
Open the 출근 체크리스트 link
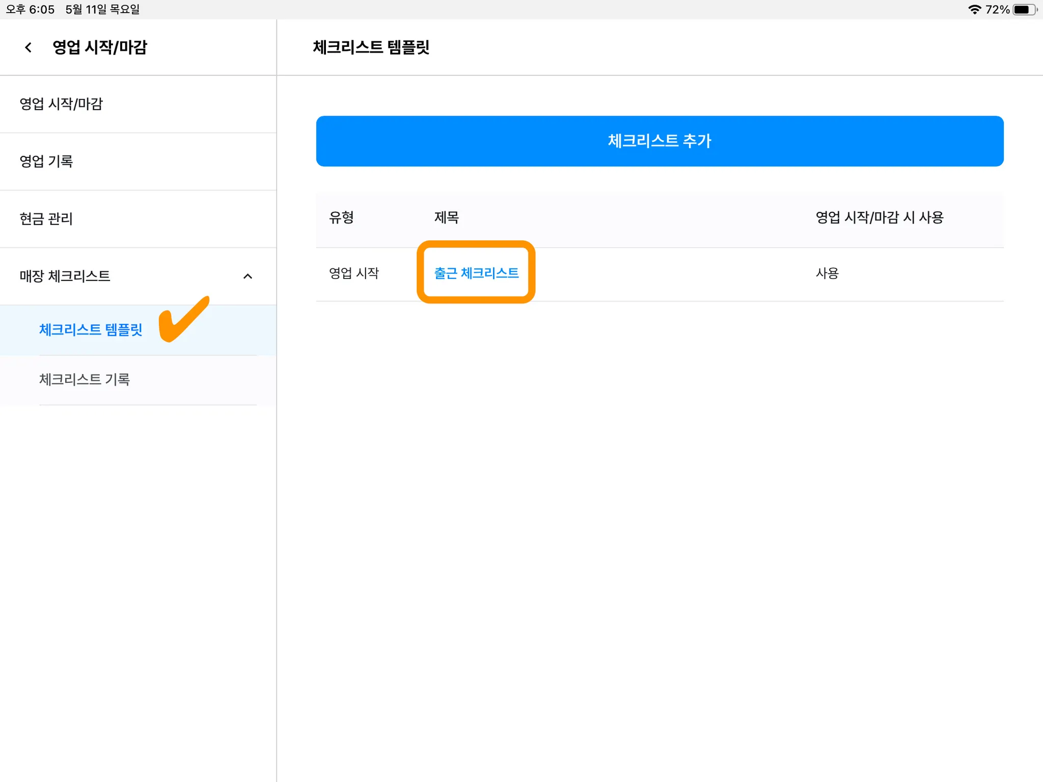476,273
